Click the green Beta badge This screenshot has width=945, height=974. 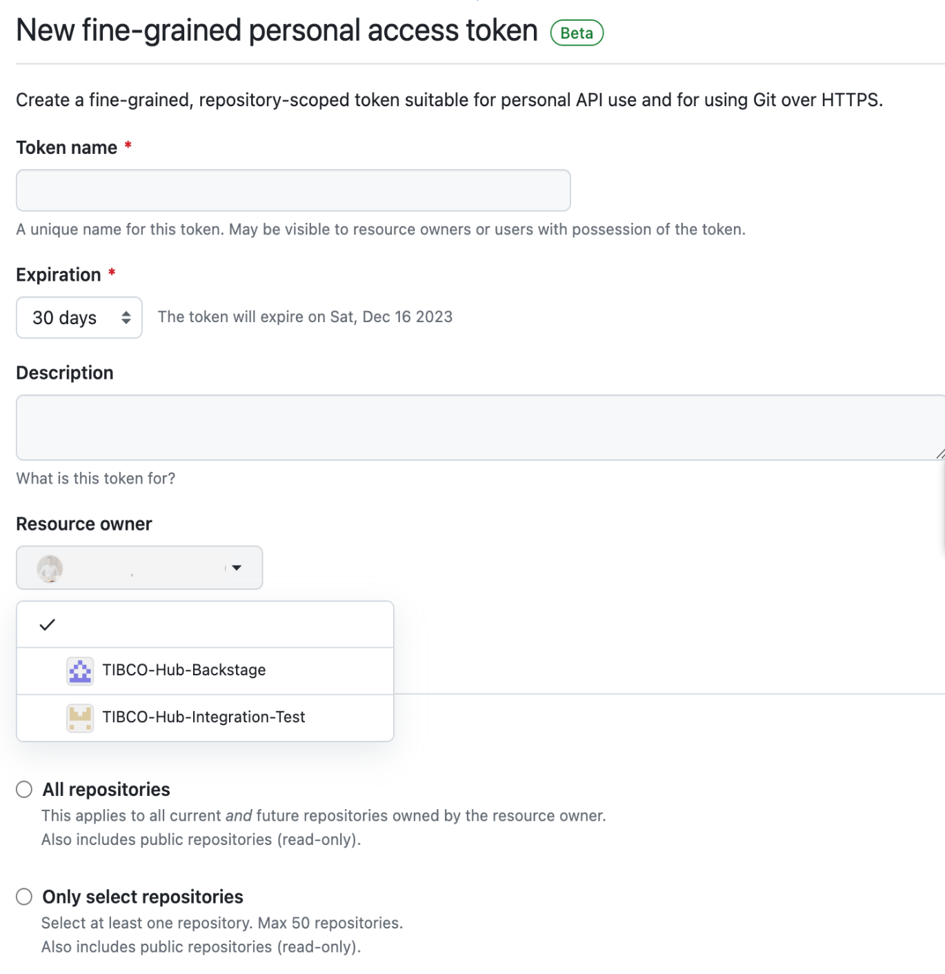point(577,33)
